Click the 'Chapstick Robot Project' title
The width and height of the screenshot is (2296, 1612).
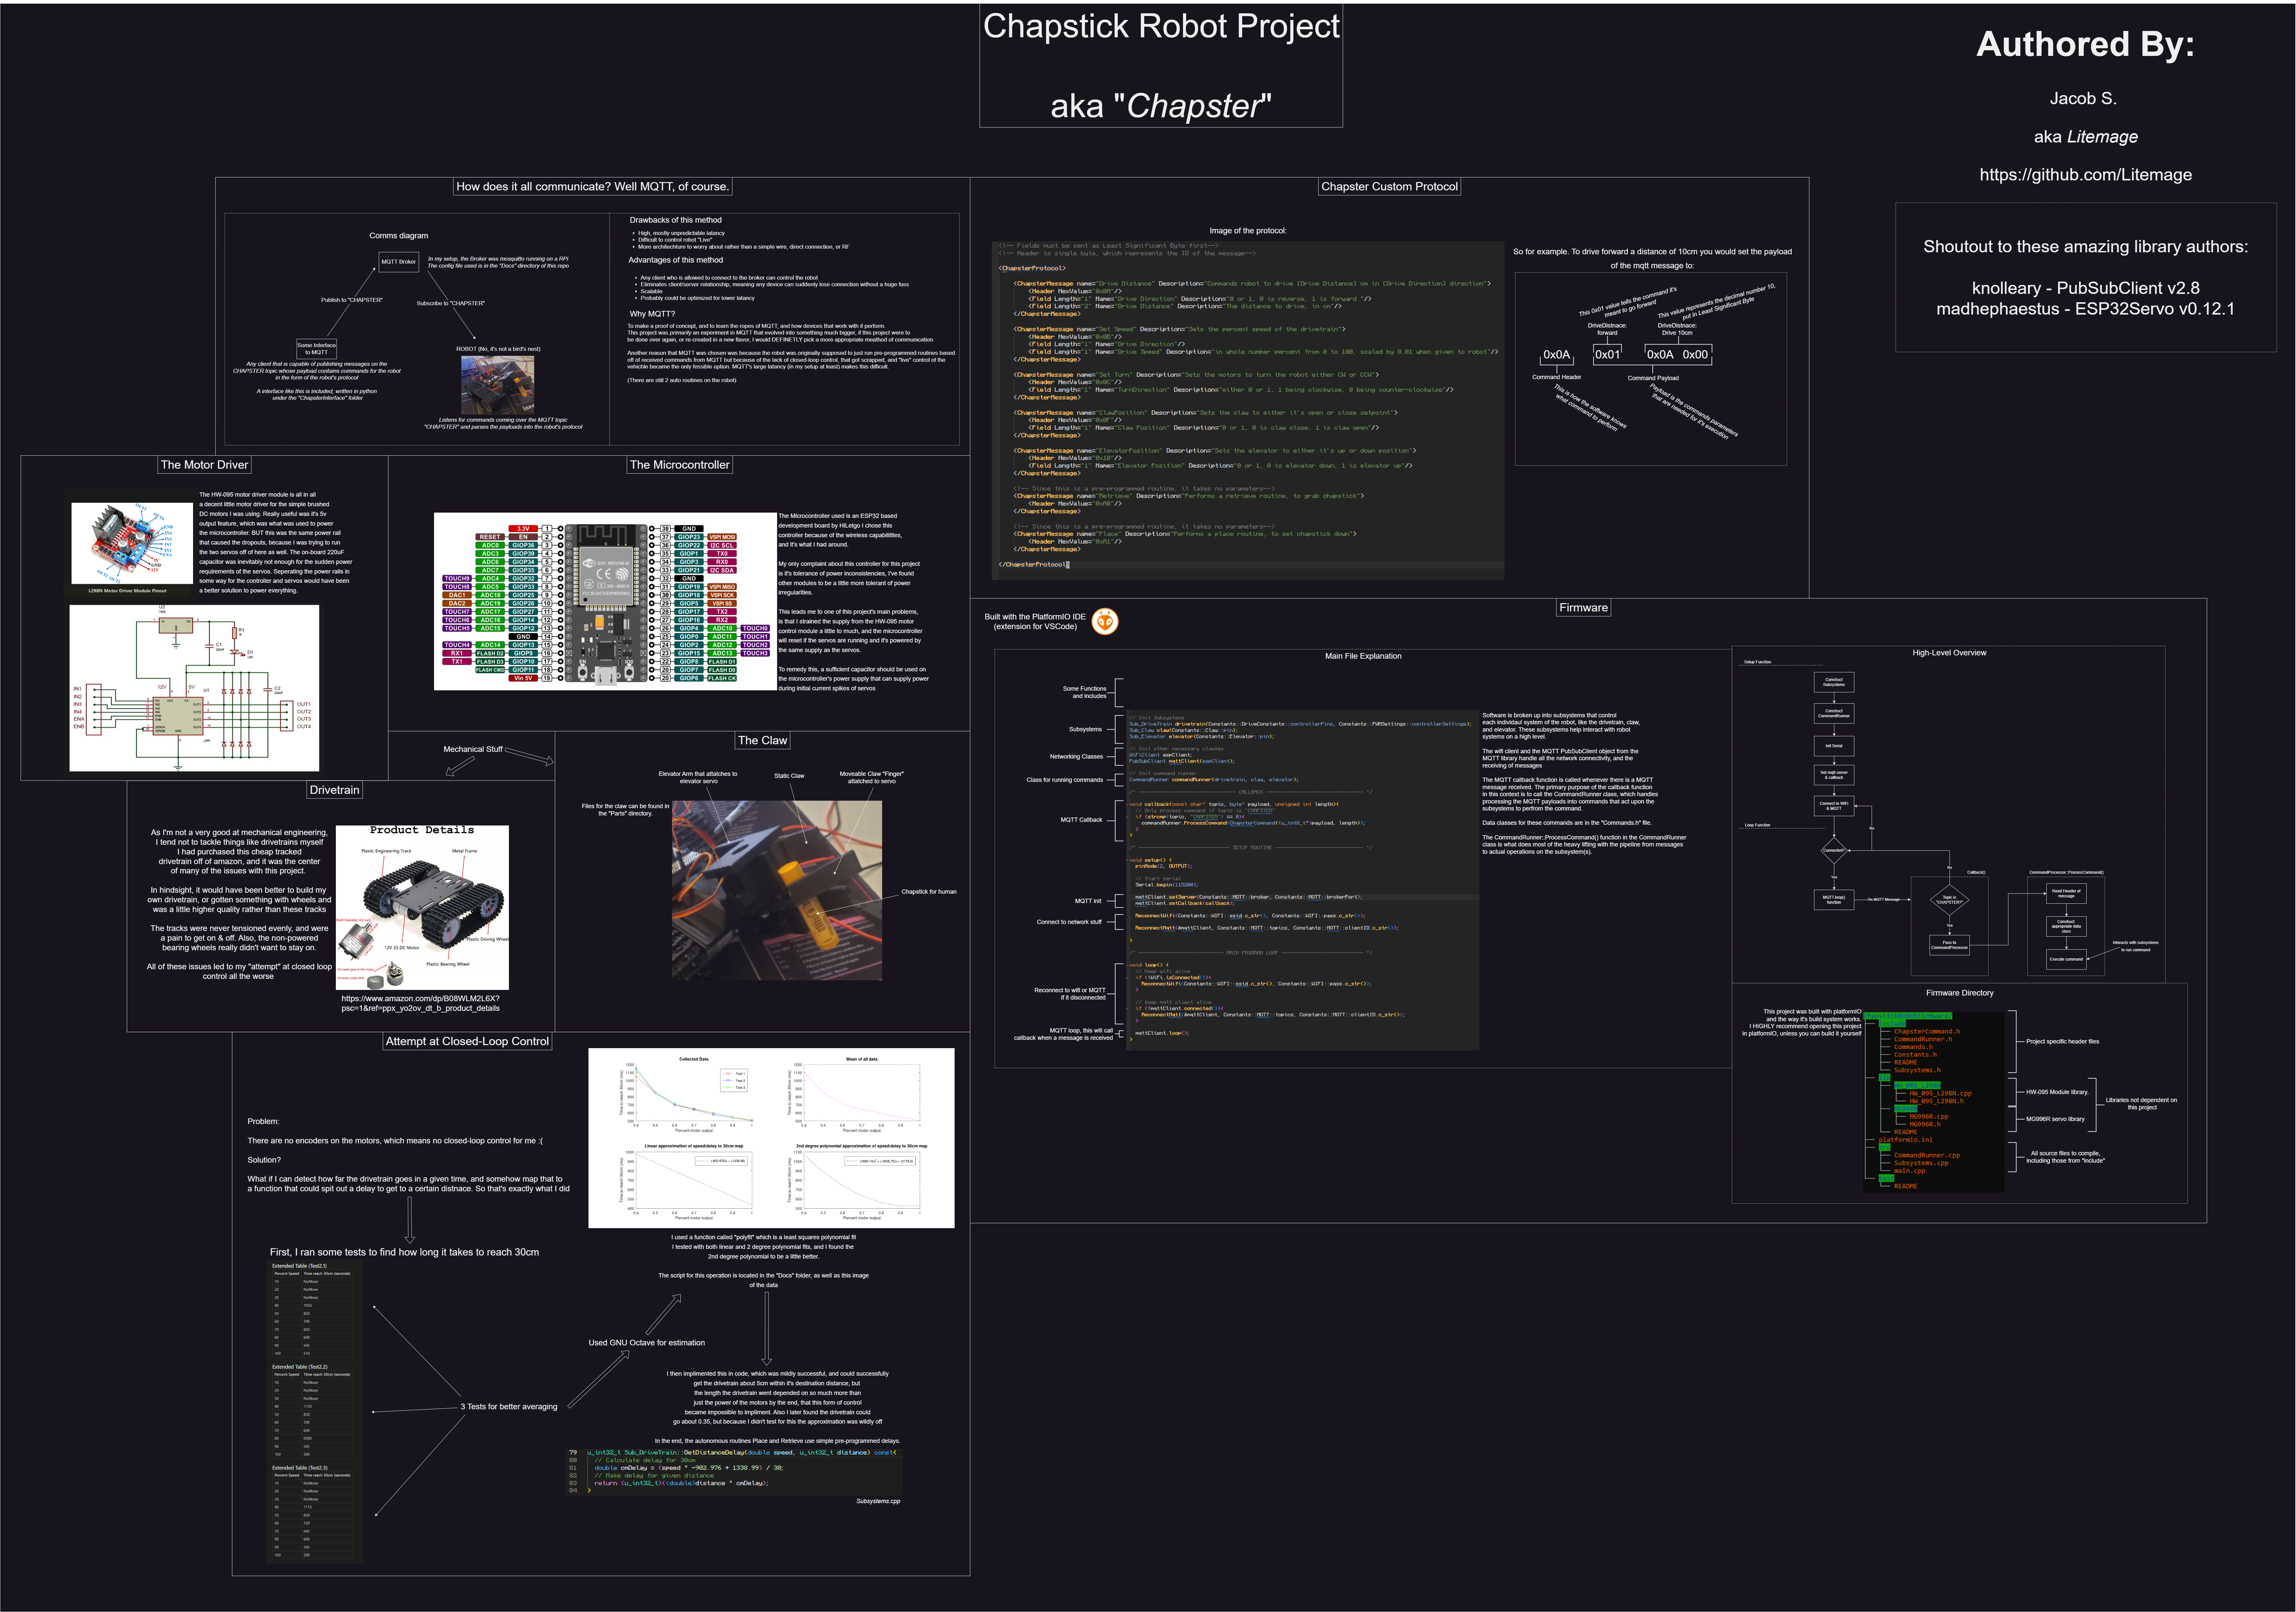(x=1161, y=26)
